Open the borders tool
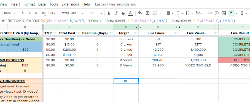Image resolution: width=250 pixels, height=102 pixels. (148, 13)
